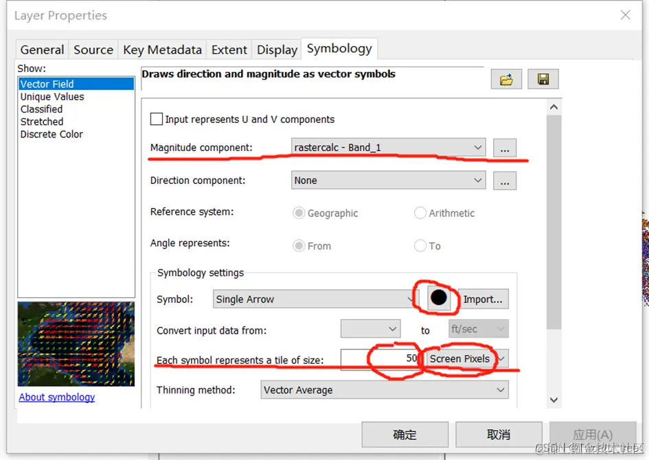This screenshot has height=460, width=649.
Task: Open the About symbology link
Action: pyautogui.click(x=57, y=397)
